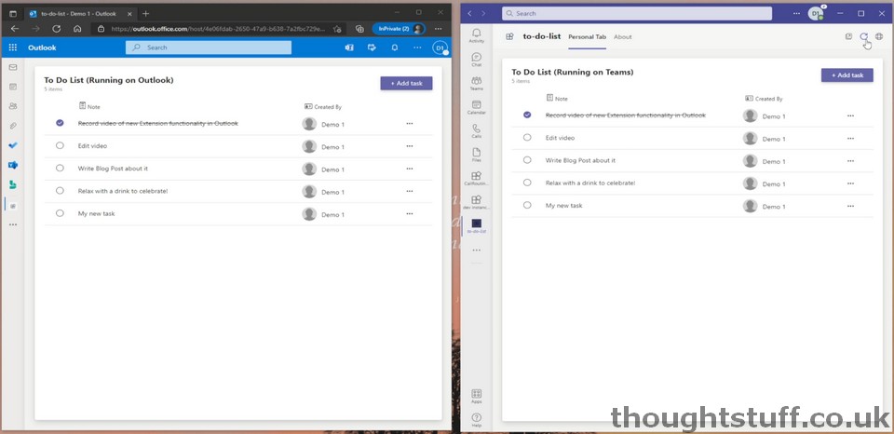Open options menu for Record video in Teams
Image resolution: width=894 pixels, height=434 pixels.
point(850,115)
